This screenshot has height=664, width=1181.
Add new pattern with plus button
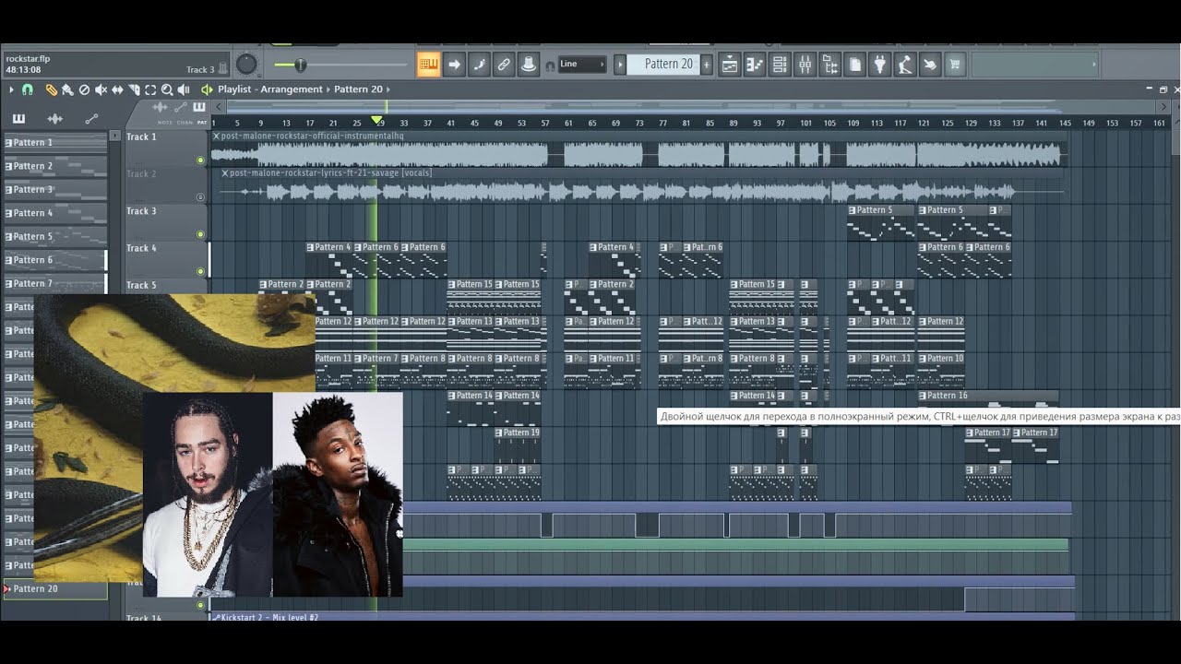tap(707, 65)
